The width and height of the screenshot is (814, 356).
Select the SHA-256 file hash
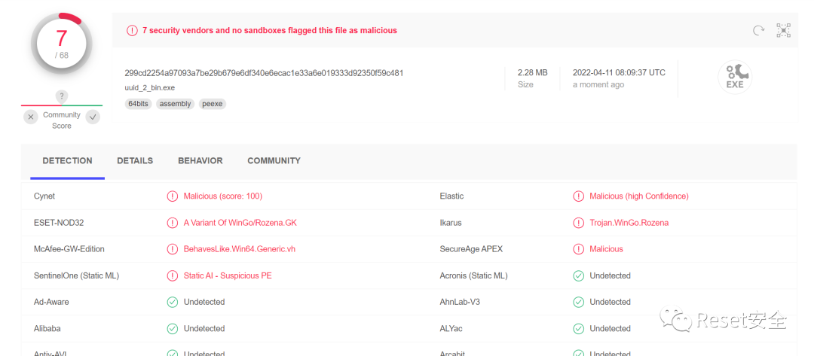(264, 73)
